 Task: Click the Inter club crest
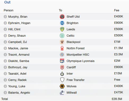click(62, 74)
